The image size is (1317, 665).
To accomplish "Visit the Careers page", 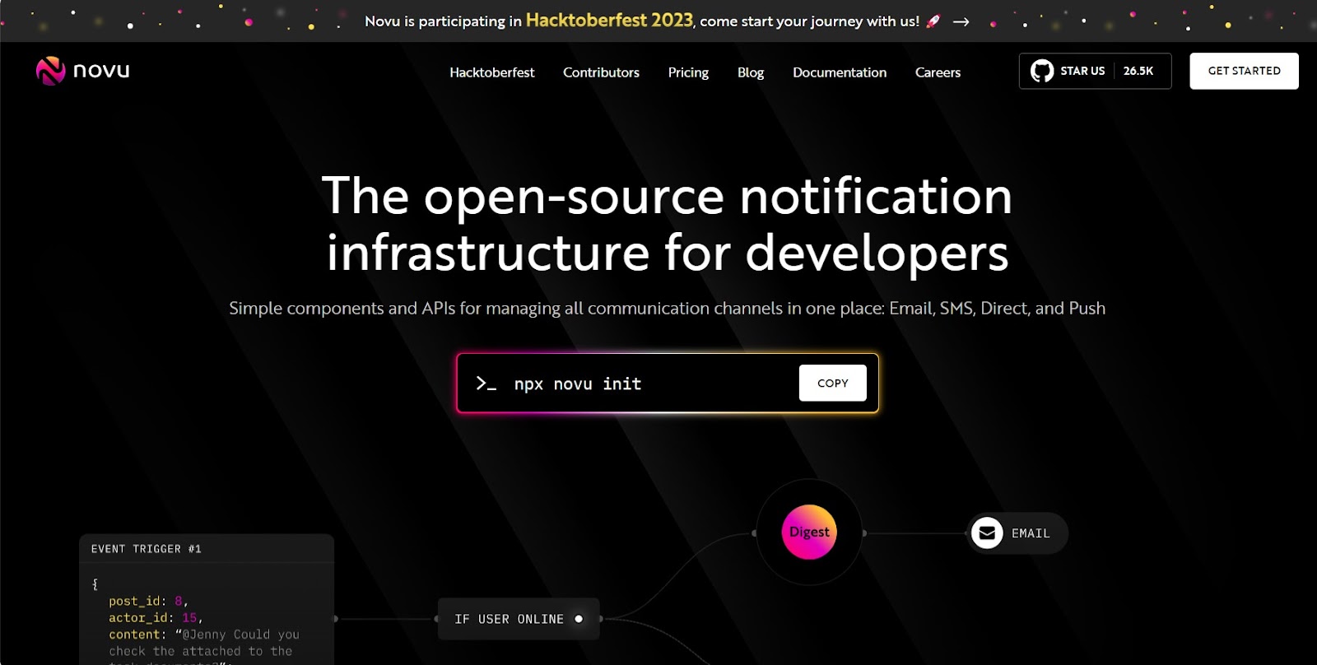I will [x=938, y=72].
